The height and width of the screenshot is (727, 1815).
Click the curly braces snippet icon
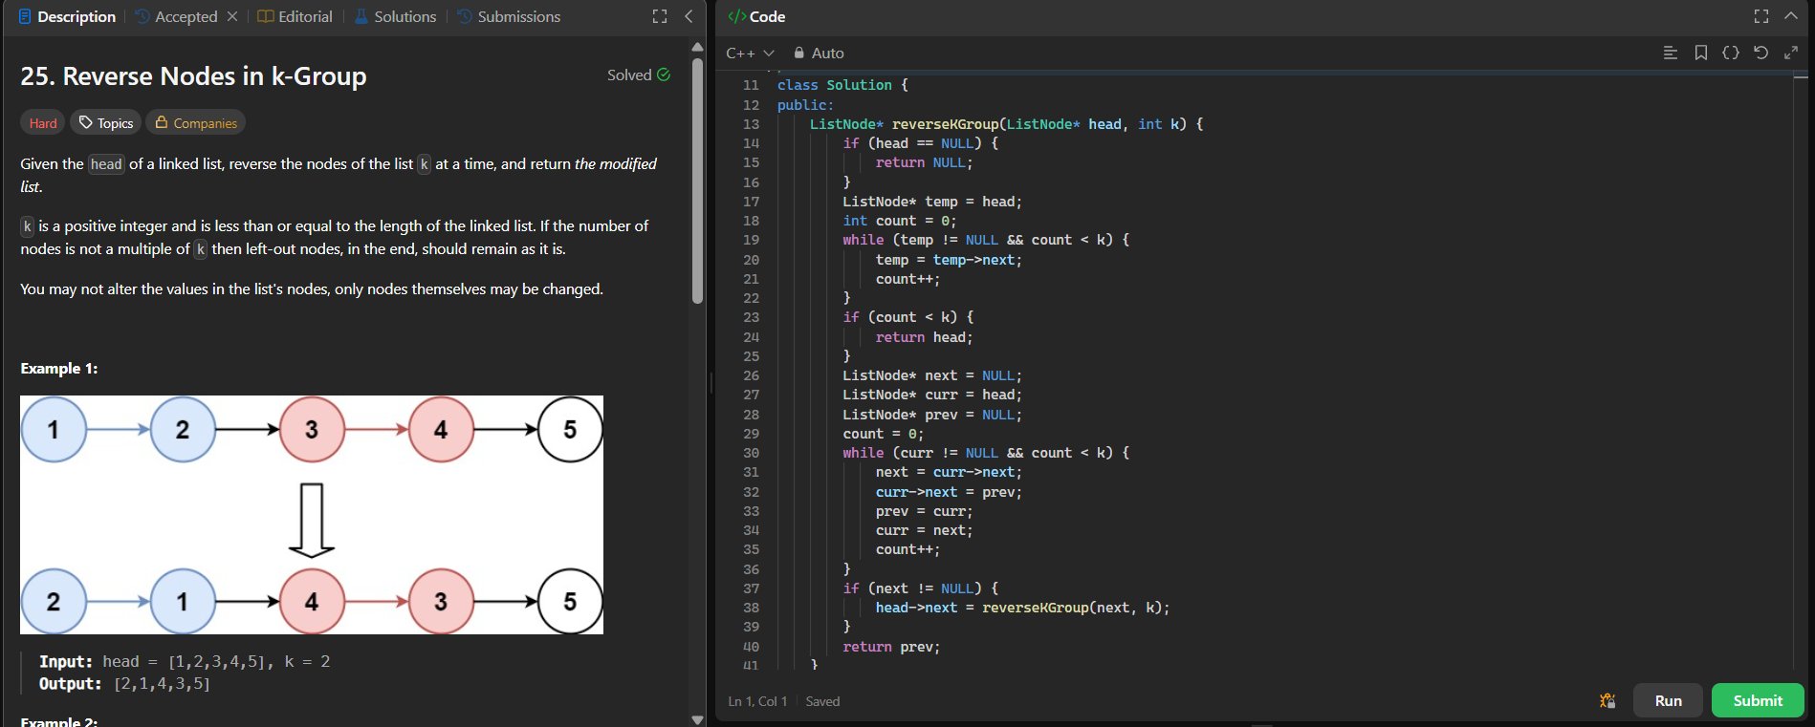[1731, 53]
